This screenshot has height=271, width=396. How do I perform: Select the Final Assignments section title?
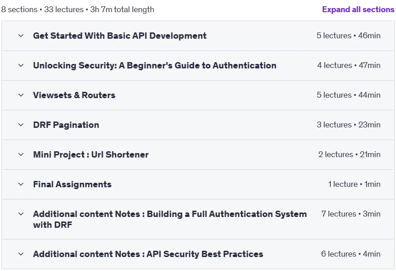click(72, 185)
